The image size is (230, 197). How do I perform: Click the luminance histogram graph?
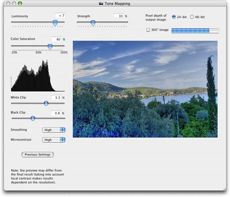click(38, 75)
